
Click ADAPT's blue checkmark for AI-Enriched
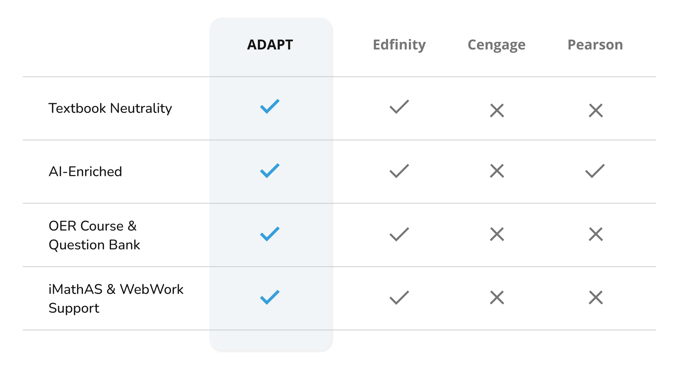coord(270,171)
